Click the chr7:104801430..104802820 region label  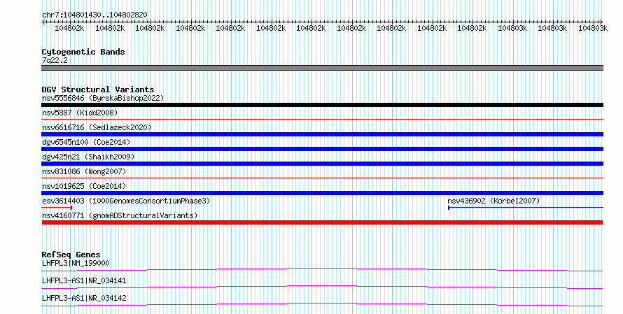94,15
